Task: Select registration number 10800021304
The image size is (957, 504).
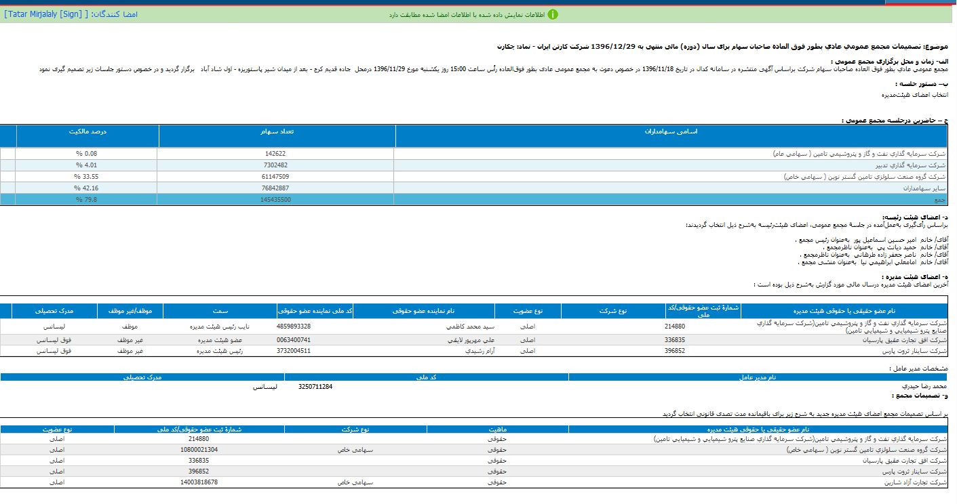Action: coord(199,449)
